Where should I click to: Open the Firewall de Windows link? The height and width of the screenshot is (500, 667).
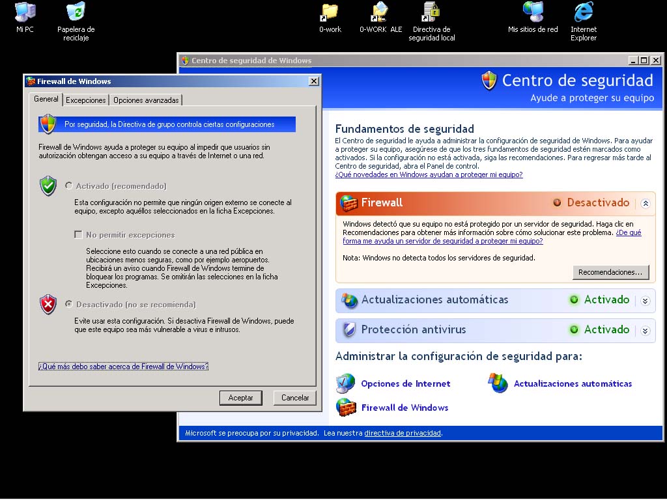(x=404, y=408)
